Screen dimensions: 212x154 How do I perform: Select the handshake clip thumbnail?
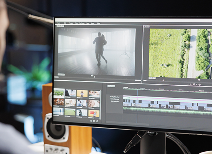point(94,94)
